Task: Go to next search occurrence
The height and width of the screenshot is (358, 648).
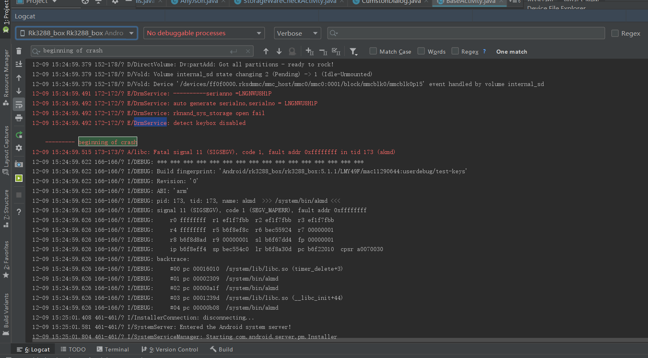Action: [279, 51]
